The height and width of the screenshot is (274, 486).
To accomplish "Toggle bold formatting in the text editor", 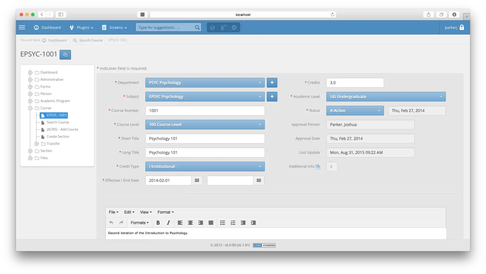I will click(158, 223).
